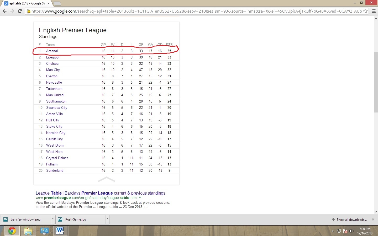Click the Arsenal team link
Image resolution: width=378 pixels, height=236 pixels.
pyautogui.click(x=52, y=51)
